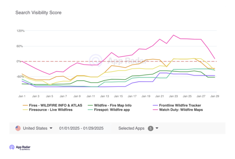Viewport: 235px width, 159px height.
Task: Toggle Firespot: Wildfire app legend entry
Action: 109,110
